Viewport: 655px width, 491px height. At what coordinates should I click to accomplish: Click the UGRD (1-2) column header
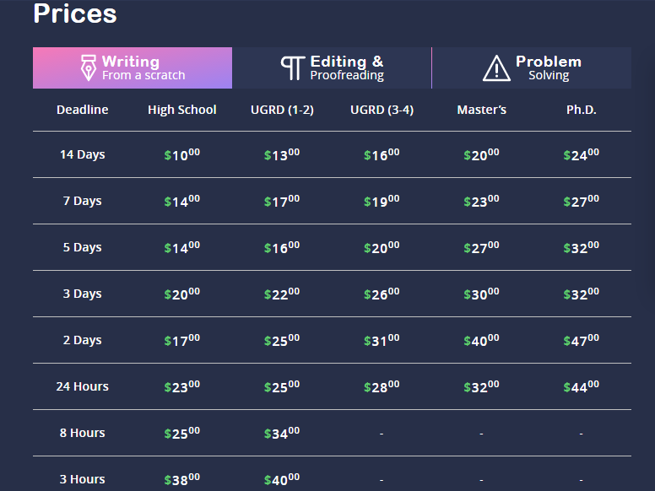click(282, 110)
